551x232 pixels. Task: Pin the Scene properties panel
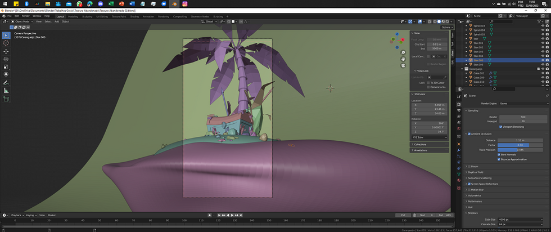coord(547,96)
